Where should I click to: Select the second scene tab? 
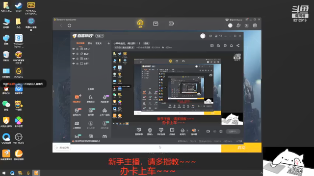[x=90, y=43]
